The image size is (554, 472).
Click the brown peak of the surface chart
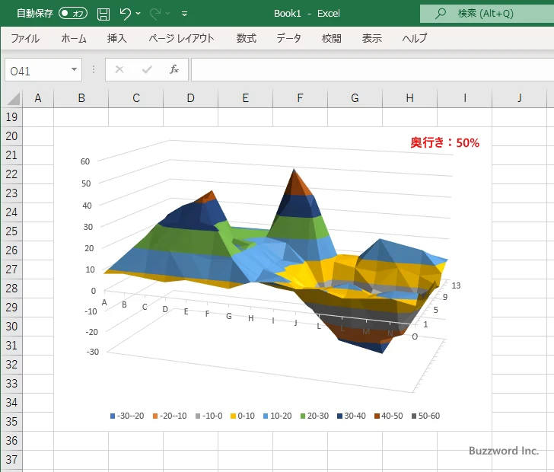[x=295, y=182]
